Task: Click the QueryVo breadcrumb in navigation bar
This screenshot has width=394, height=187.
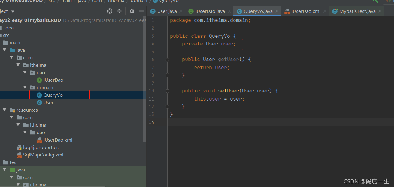Action: [x=169, y=1]
